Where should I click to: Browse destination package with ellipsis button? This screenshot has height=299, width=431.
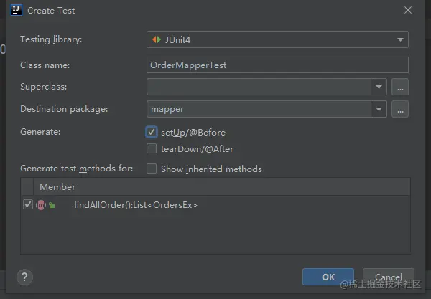click(400, 109)
